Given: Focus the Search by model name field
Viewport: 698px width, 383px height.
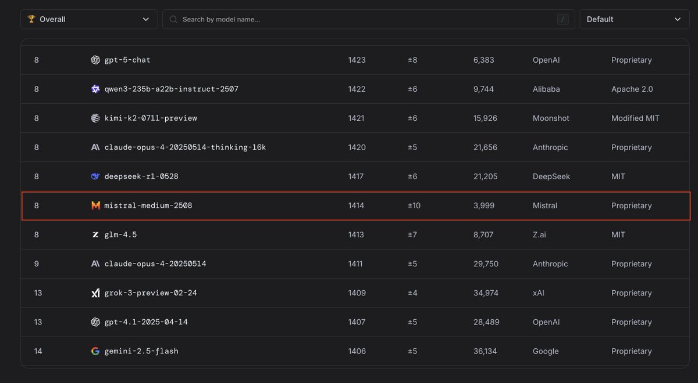Looking at the screenshot, I should (368, 19).
